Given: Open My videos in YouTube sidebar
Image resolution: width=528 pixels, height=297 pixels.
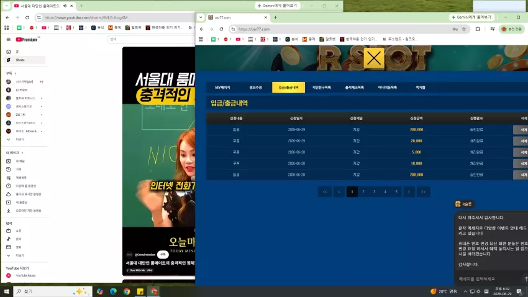Looking at the screenshot, I should pyautogui.click(x=24, y=203).
